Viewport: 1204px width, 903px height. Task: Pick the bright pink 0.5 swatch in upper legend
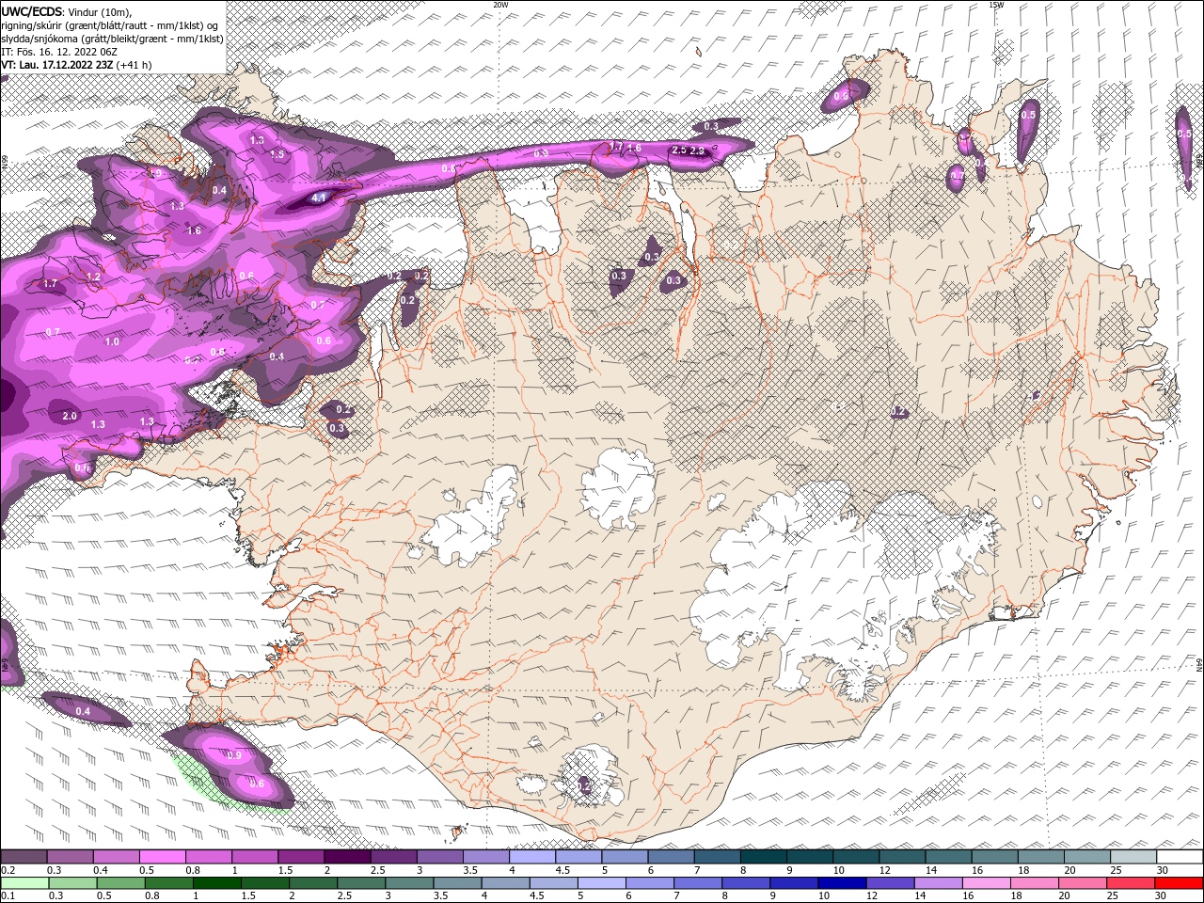click(162, 857)
